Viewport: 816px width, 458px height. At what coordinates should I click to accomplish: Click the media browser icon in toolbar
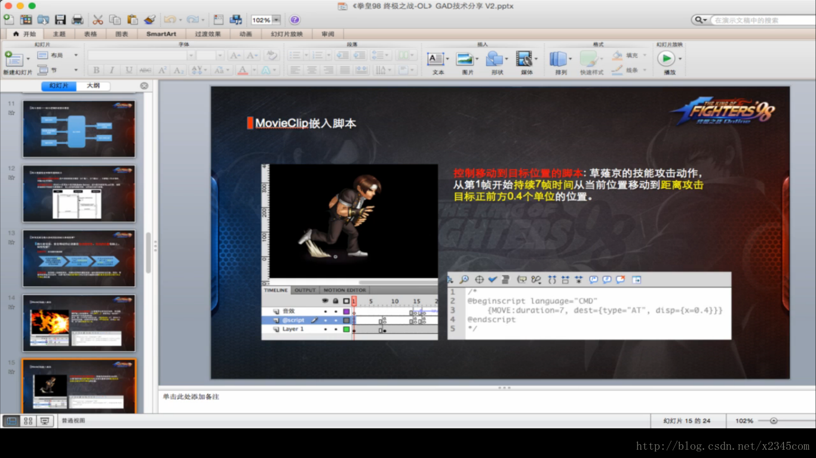coord(236,20)
